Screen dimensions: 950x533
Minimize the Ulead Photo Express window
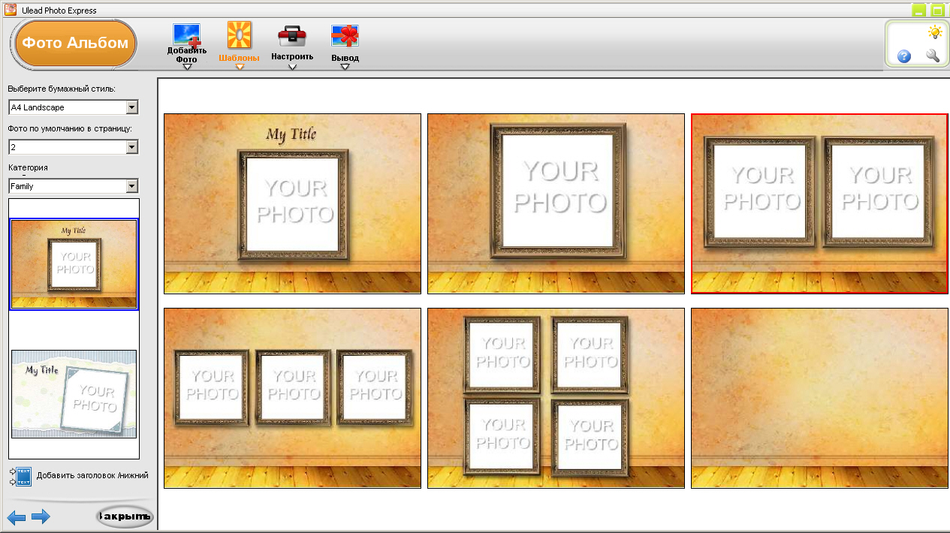coord(918,10)
